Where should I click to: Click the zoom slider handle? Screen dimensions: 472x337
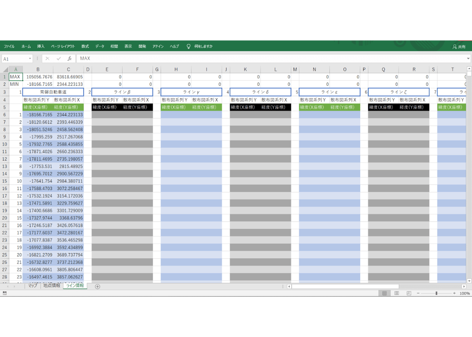436,293
